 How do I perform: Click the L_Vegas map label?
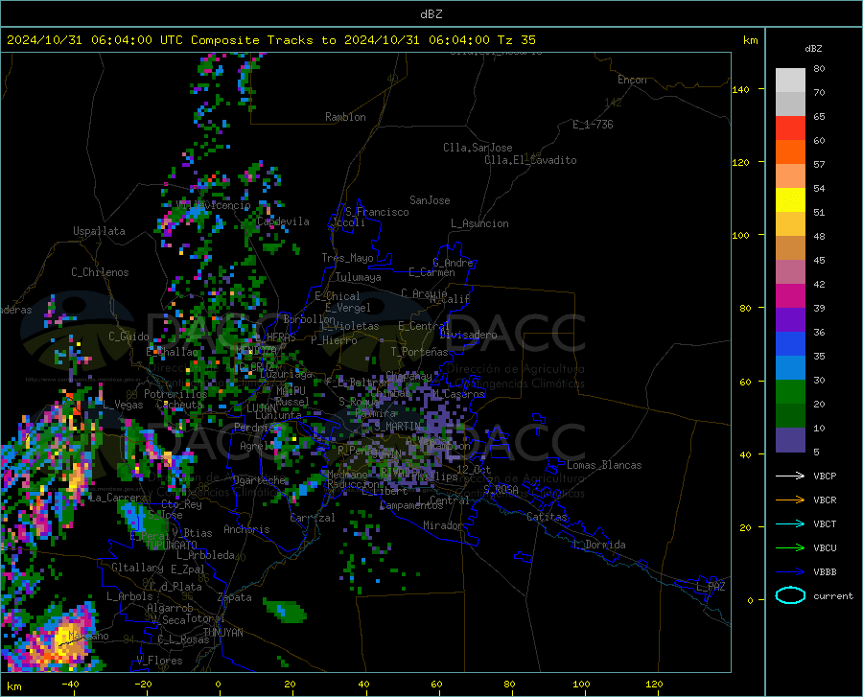[123, 405]
